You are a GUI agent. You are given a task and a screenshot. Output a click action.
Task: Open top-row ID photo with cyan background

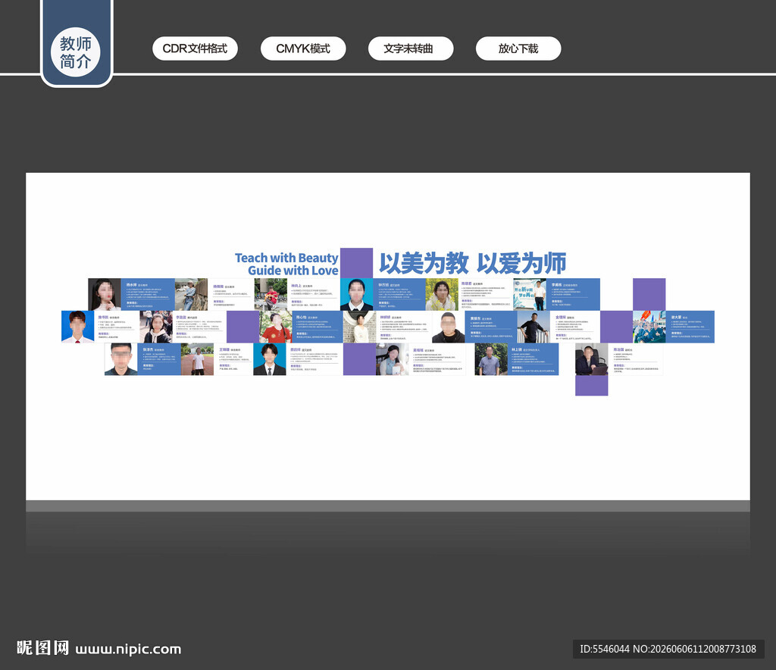tap(357, 294)
